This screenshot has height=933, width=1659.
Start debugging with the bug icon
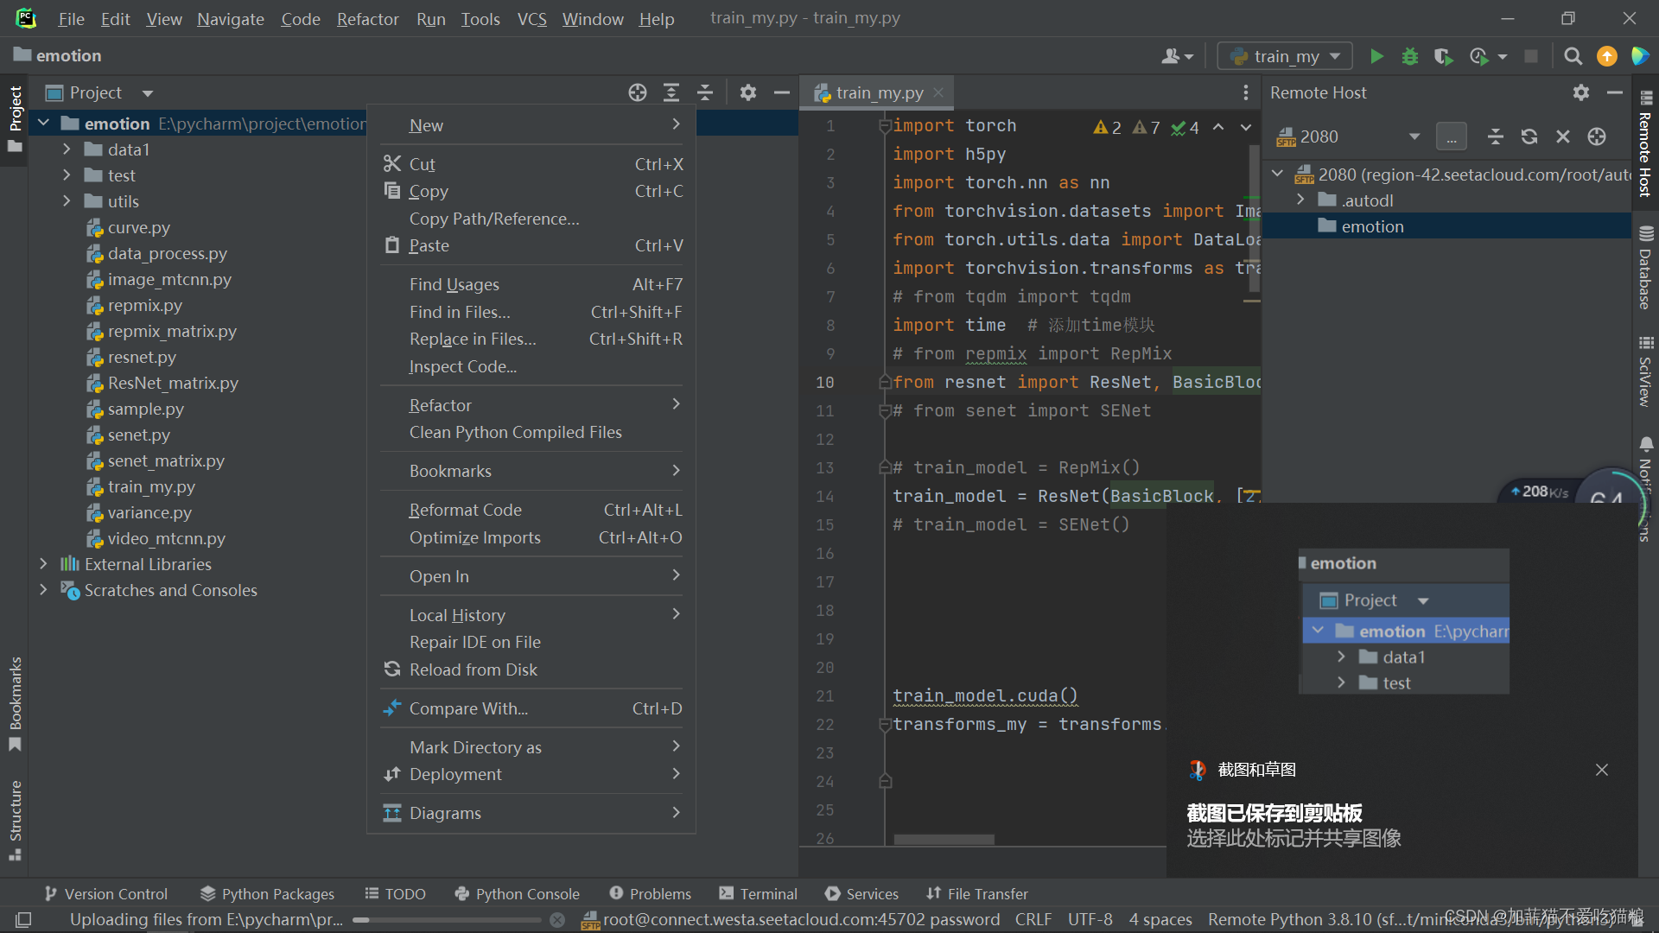click(1410, 56)
